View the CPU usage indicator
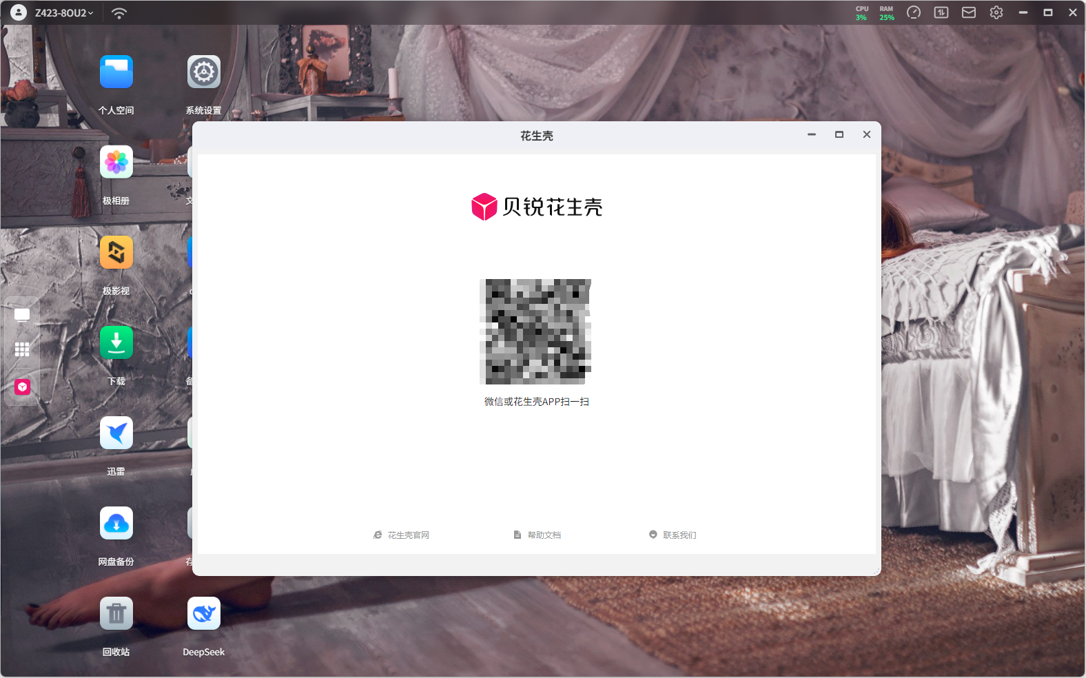Image resolution: width=1086 pixels, height=678 pixels. point(861,13)
